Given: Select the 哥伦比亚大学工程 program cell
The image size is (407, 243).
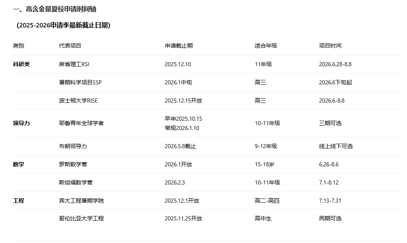Looking at the screenshot, I should 81,218.
